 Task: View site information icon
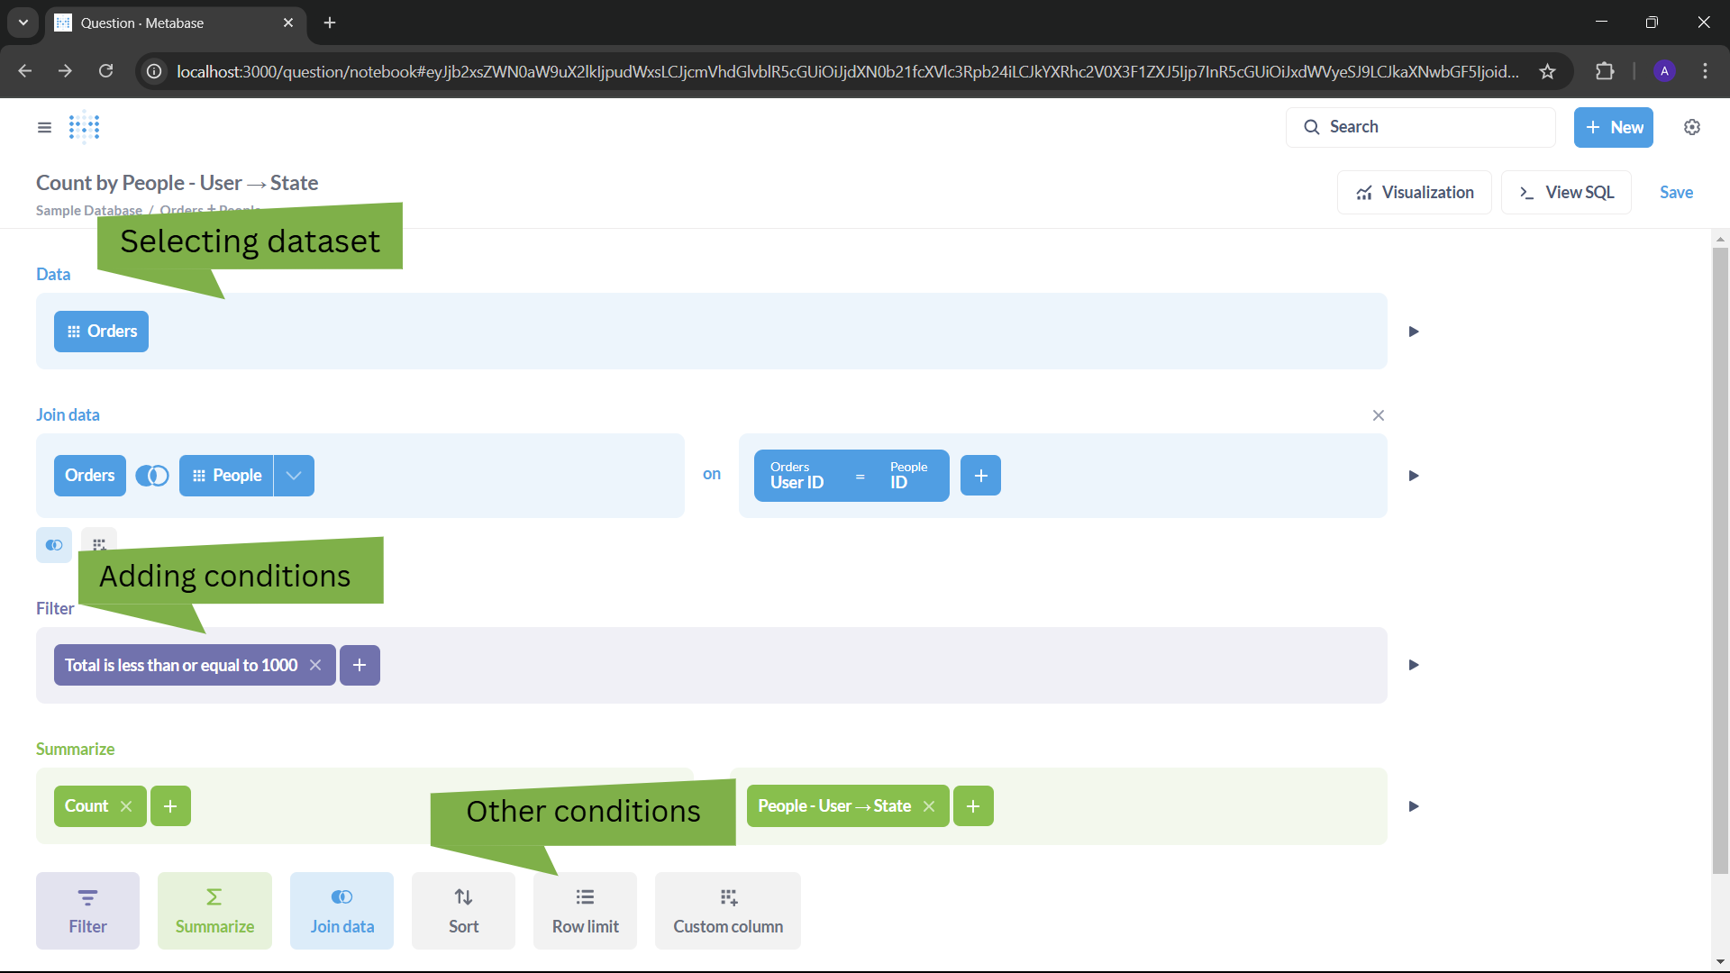coord(154,71)
